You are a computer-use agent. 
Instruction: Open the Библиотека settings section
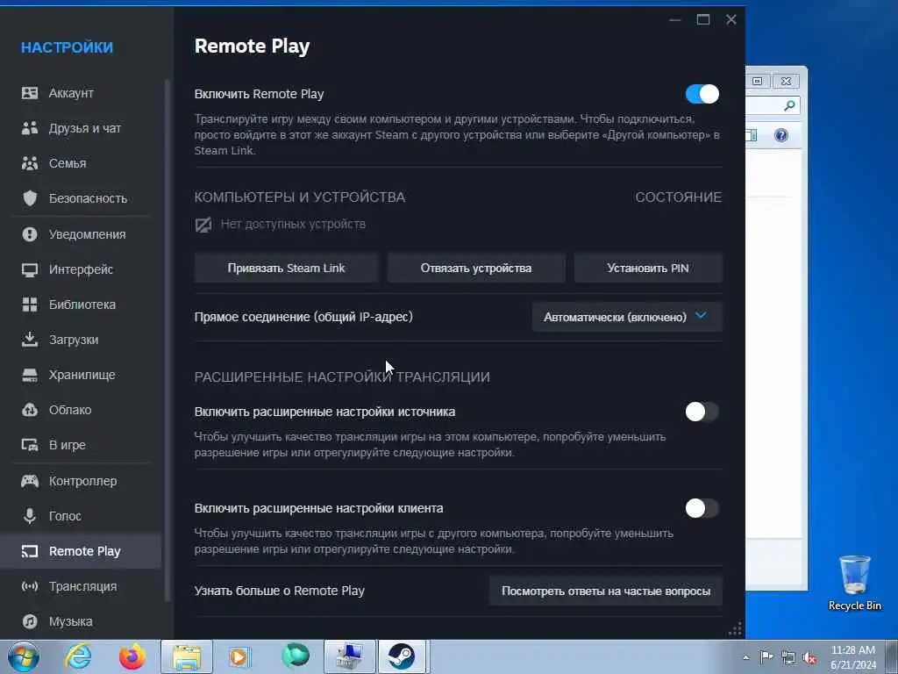(81, 305)
